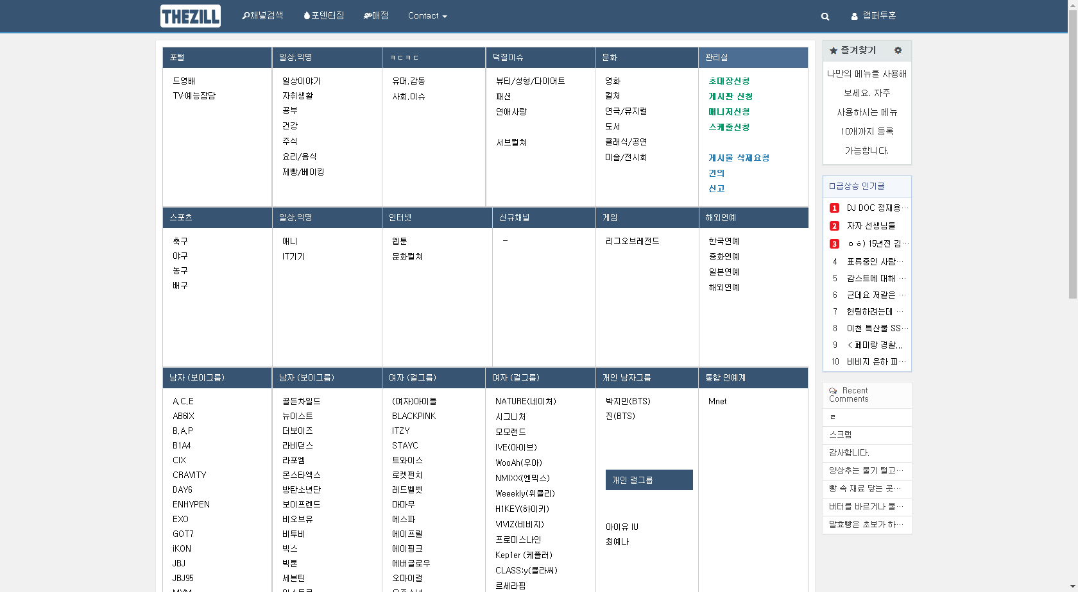Click the 게시판 신청 link
Viewport: 1078px width, 592px height.
731,96
